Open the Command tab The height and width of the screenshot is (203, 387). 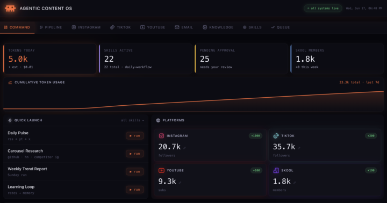pyautogui.click(x=17, y=27)
